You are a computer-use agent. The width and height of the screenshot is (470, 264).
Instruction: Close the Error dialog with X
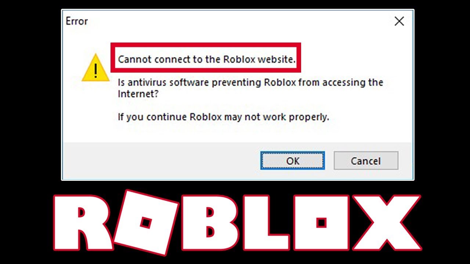pyautogui.click(x=399, y=21)
